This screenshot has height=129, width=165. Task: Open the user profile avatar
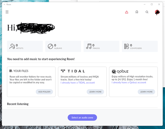(x=157, y=12)
